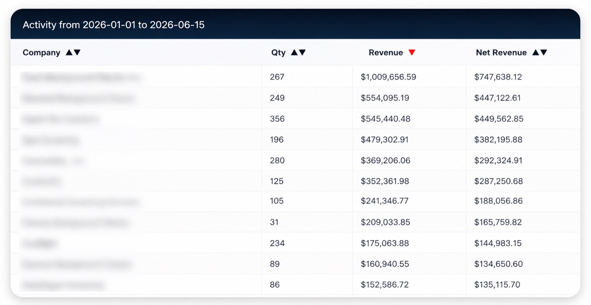Screen dimensions: 591x305
Task: Click the Company column header label
Action: [41, 53]
